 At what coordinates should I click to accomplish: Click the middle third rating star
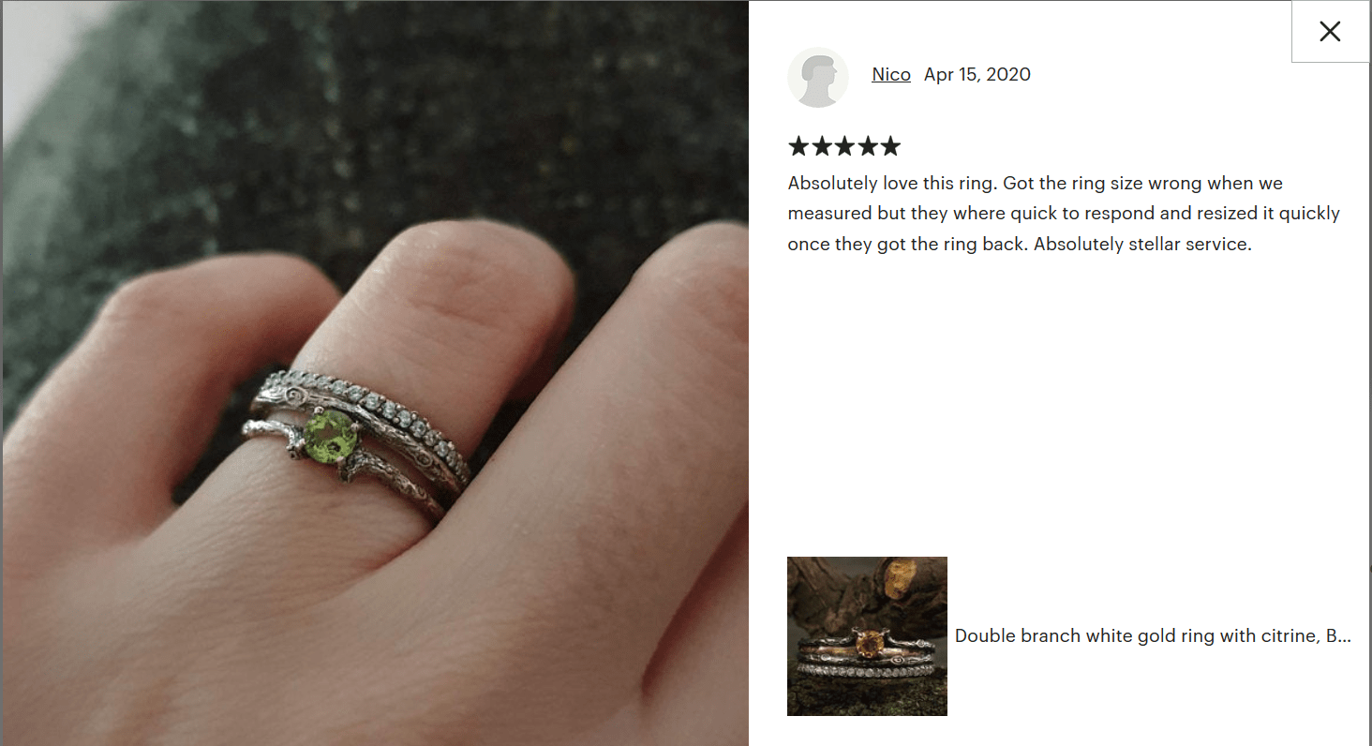click(844, 146)
